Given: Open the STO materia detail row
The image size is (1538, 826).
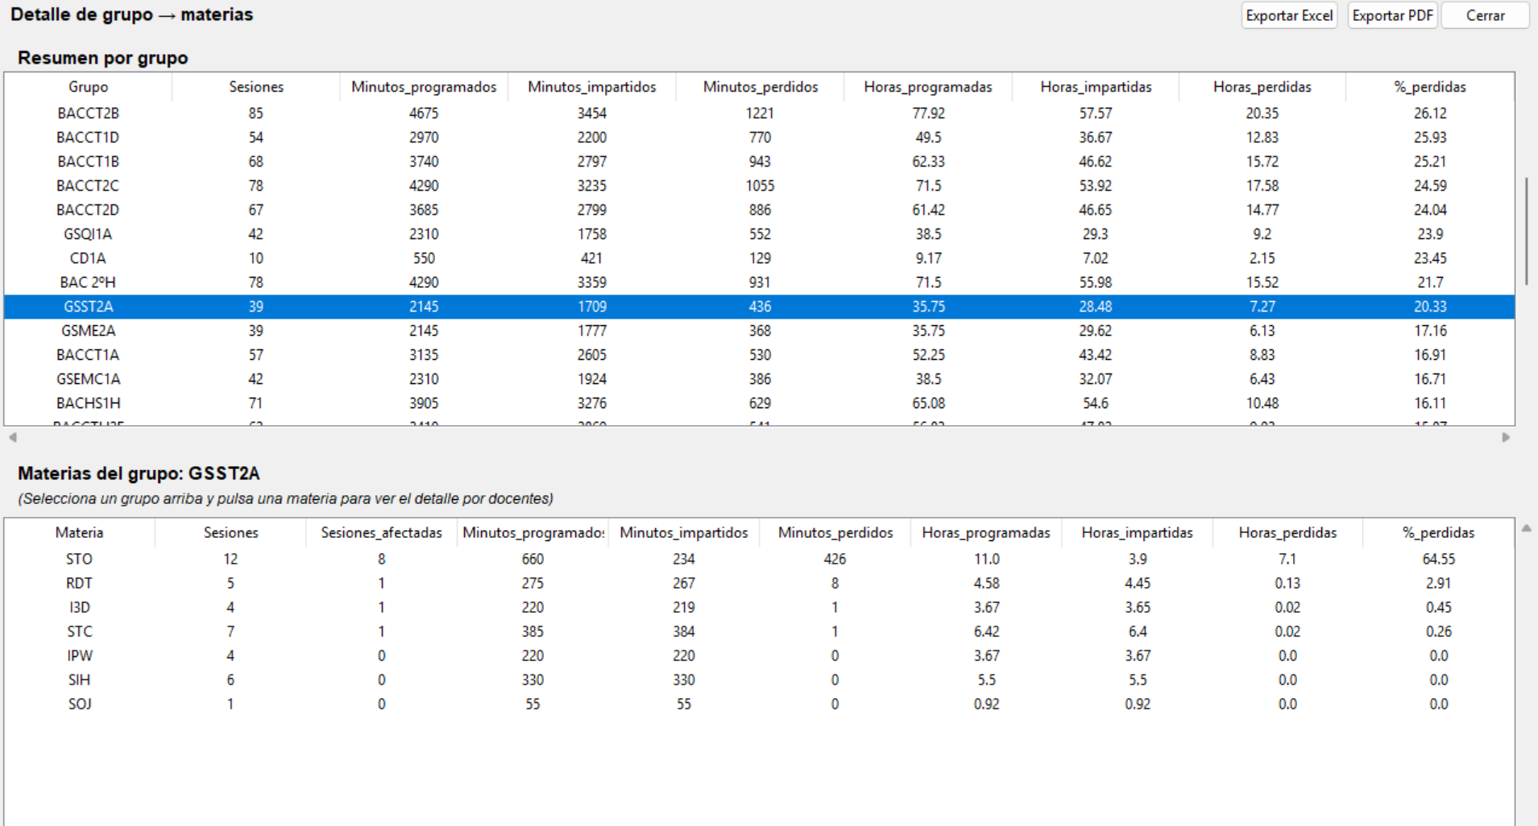Looking at the screenshot, I should [x=79, y=559].
